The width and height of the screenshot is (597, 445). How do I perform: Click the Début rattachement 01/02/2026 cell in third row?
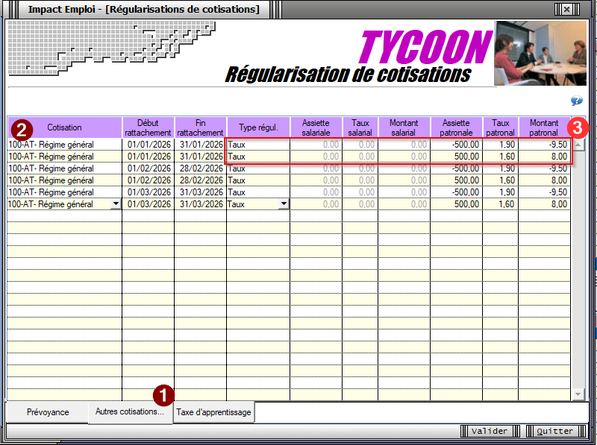(x=148, y=168)
